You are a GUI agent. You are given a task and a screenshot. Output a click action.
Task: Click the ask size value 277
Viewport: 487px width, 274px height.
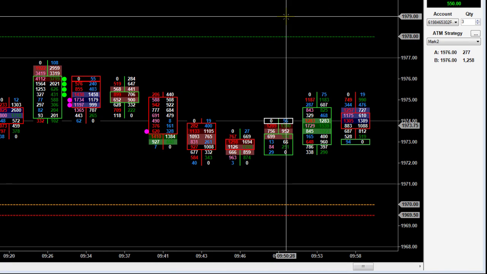466,53
